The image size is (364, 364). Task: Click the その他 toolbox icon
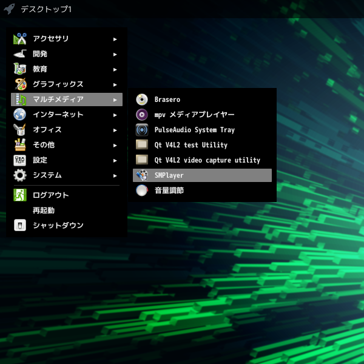point(20,145)
